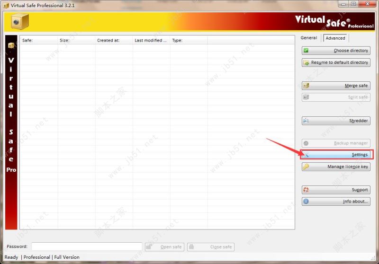Image resolution: width=379 pixels, height=264 pixels.
Task: Click the Merge safe box icon
Action: click(306, 86)
